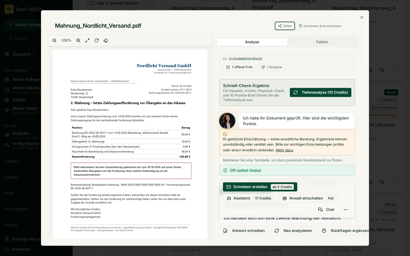The width and height of the screenshot is (410, 256).
Task: Open Übersicht in the sidebar
Action: pos(22,54)
